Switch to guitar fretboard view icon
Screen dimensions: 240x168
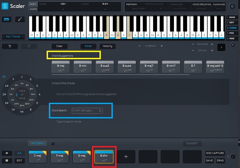tap(20, 19)
